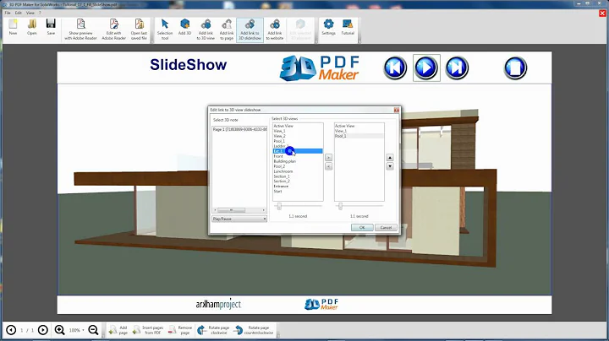Screen dimensions: 609x341
Task: Open the Settings gear
Action: pyautogui.click(x=328, y=27)
